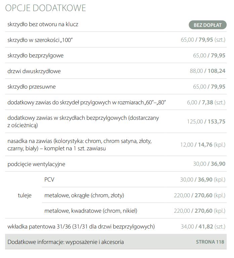Screen dimensions: 234x258
Task: Select the skrzydło bez otworu na klucz row
Action: (43, 24)
